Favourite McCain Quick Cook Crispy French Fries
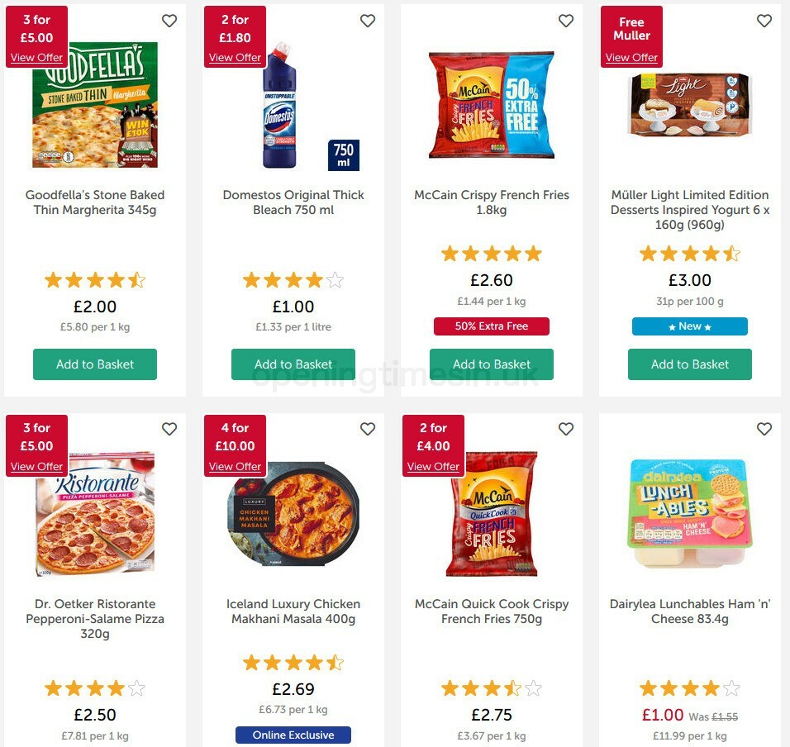This screenshot has height=747, width=790. (566, 429)
